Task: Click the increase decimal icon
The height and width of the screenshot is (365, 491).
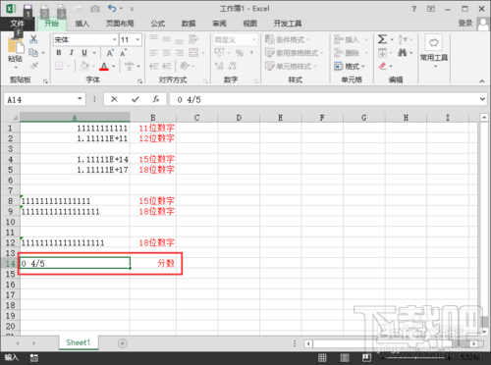Action: 219,66
